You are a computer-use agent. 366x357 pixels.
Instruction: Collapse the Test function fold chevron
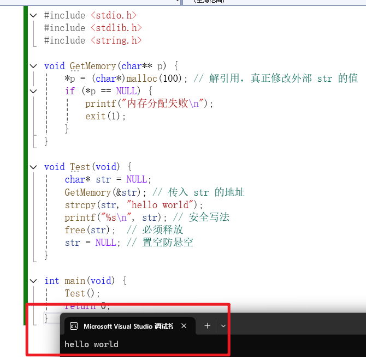pyautogui.click(x=33, y=167)
